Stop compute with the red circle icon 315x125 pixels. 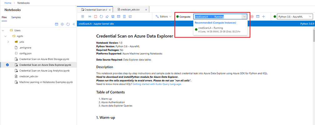(x=252, y=17)
